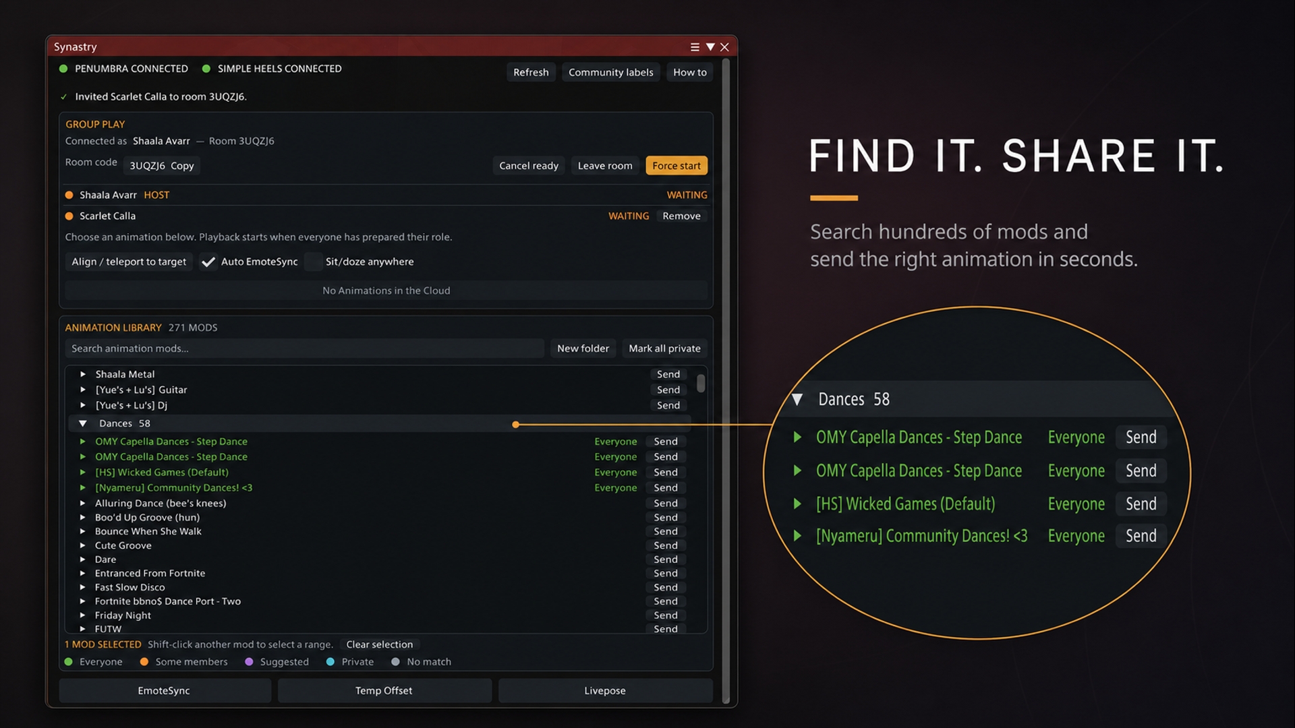
Task: Toggle the Auto EmoteSync checkbox
Action: 208,262
